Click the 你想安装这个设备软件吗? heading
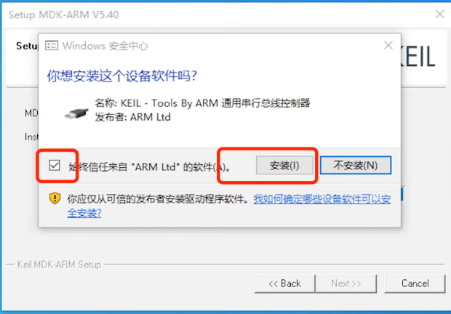The width and height of the screenshot is (451, 314). coord(122,76)
